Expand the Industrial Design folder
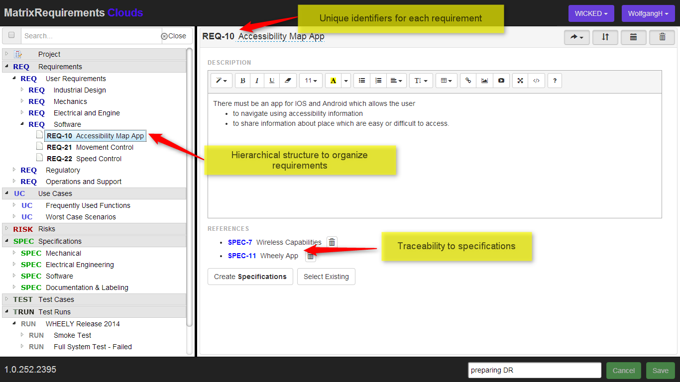The image size is (680, 382). (22, 90)
